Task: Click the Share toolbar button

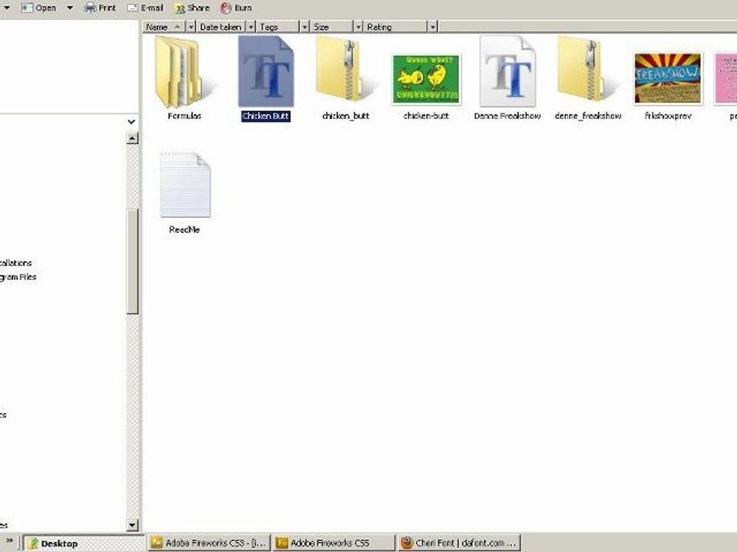Action: [192, 8]
